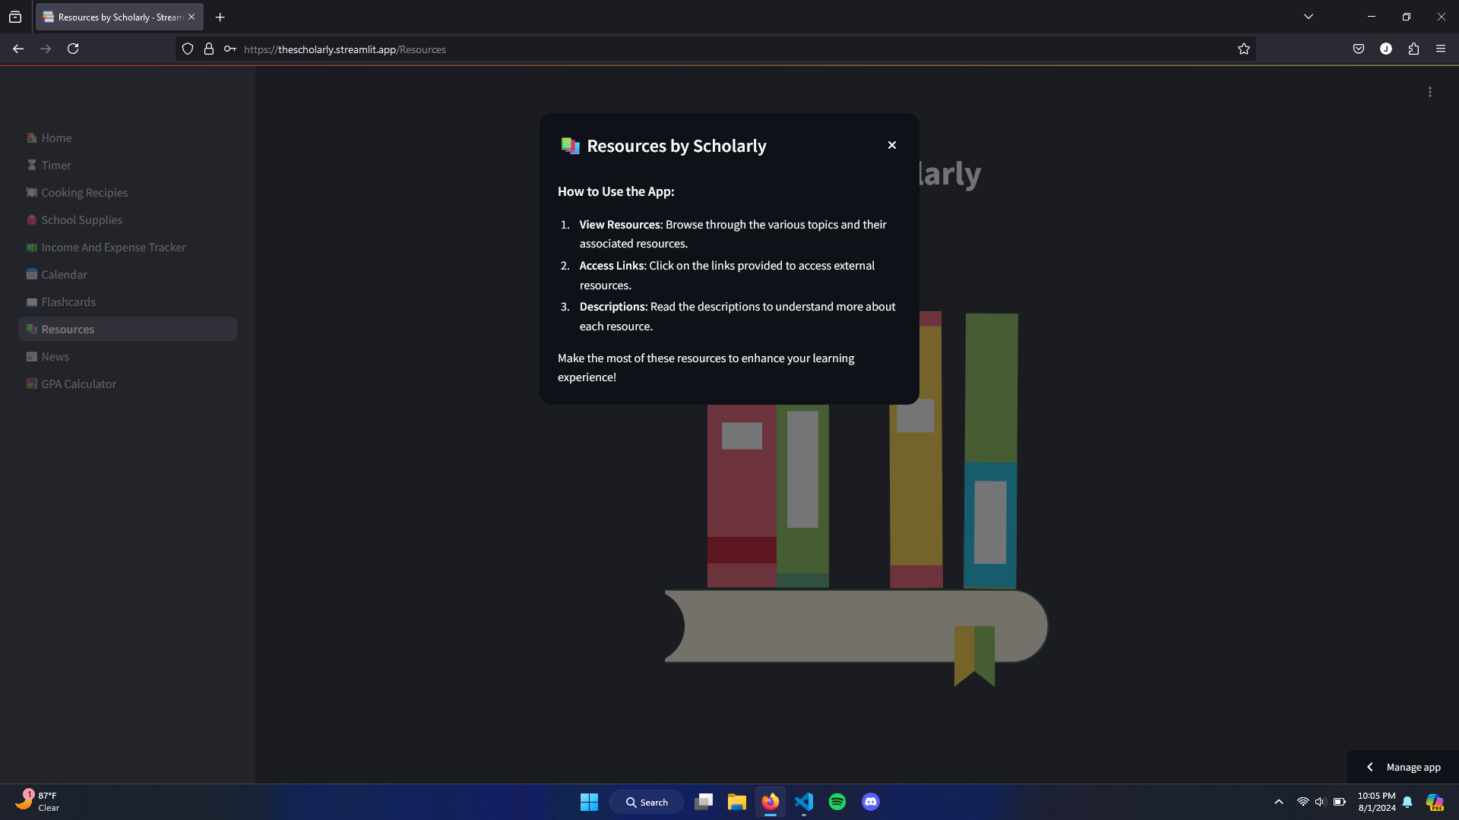Image resolution: width=1459 pixels, height=820 pixels.
Task: Close the Resources by Scholarly dialog
Action: (892, 145)
